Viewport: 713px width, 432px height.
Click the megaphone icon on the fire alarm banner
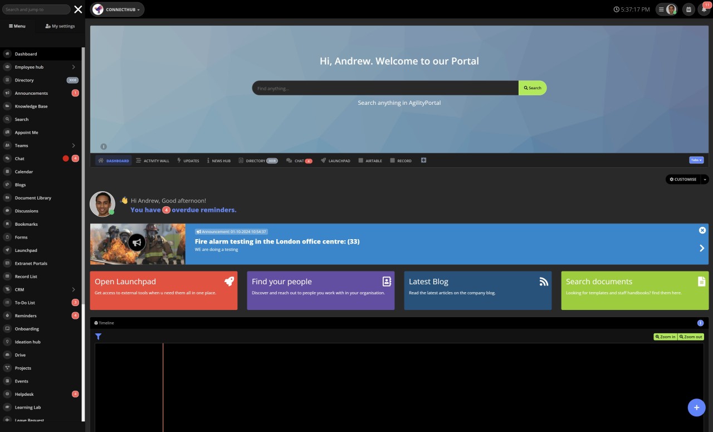pos(138,242)
